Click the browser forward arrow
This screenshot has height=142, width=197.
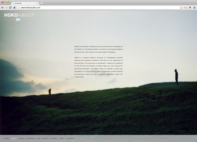6,7
